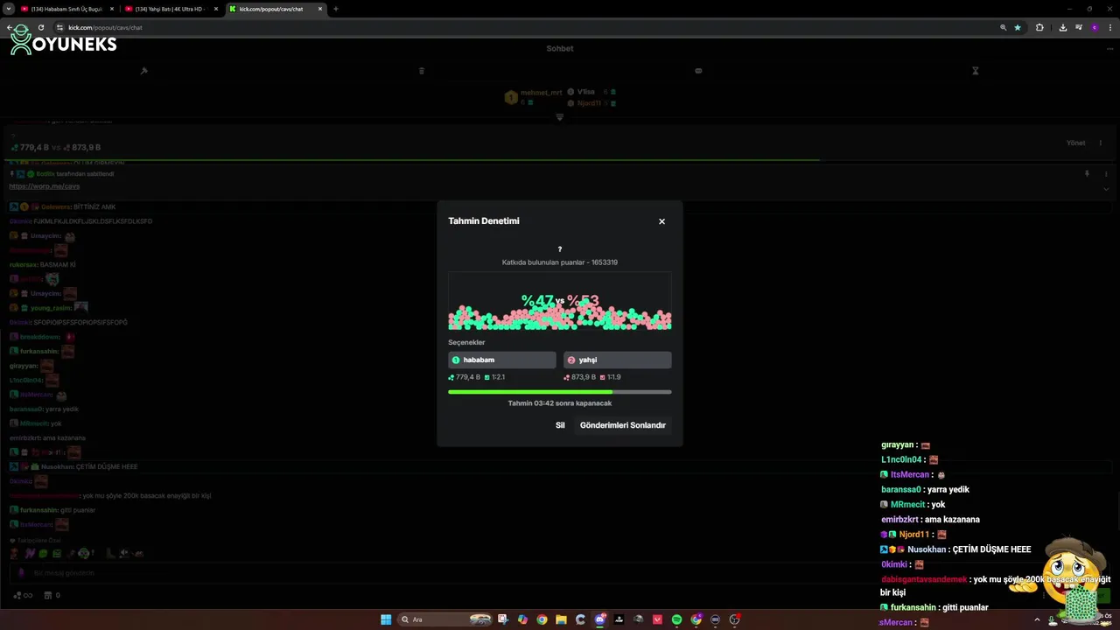Expand the pinned message chevron

pos(1106,188)
